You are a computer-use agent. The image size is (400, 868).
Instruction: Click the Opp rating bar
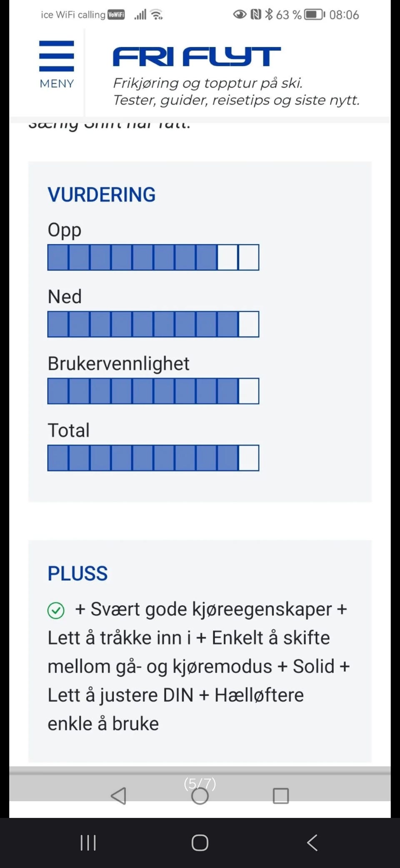click(153, 257)
